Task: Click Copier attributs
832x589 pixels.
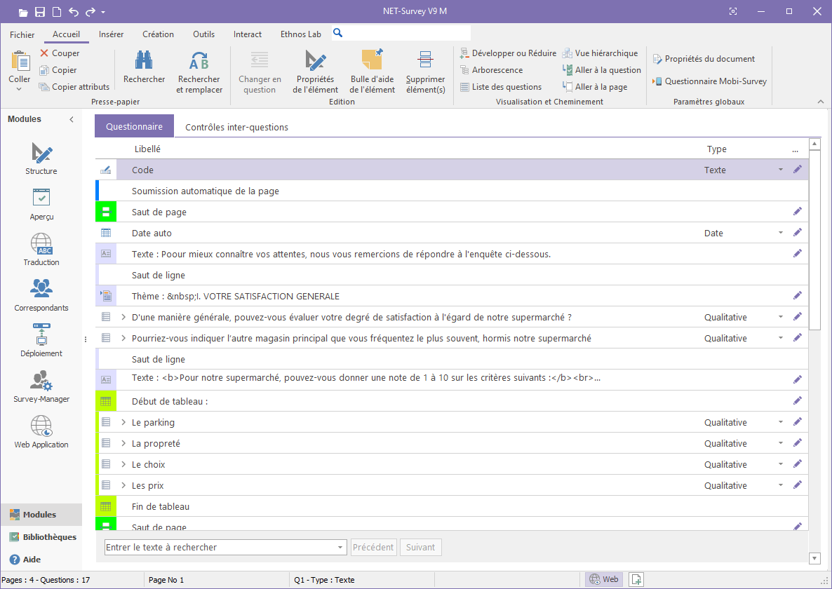Action: 74,87
